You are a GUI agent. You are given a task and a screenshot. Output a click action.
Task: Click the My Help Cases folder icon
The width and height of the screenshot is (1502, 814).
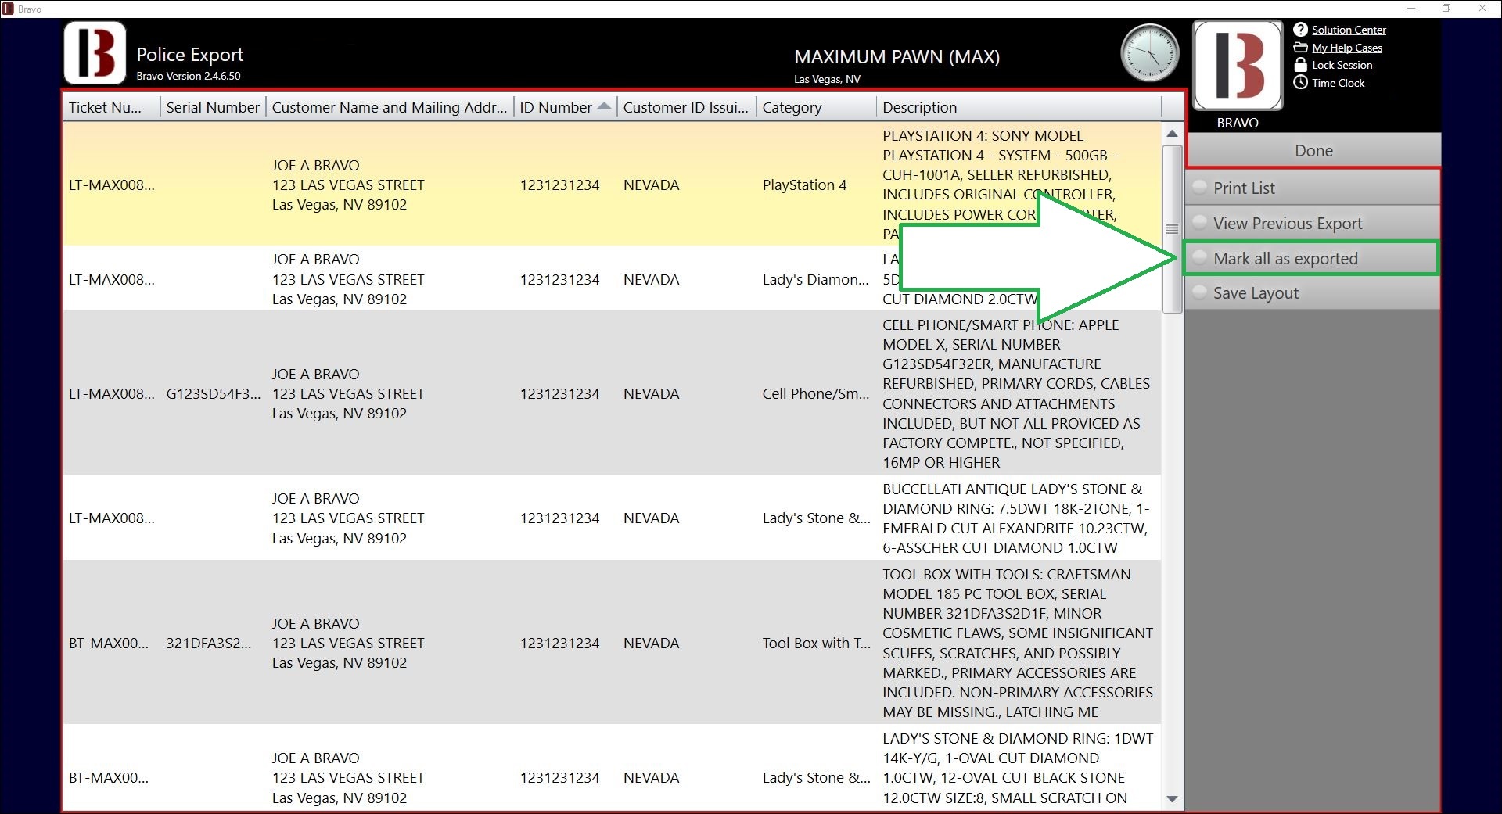pos(1300,48)
